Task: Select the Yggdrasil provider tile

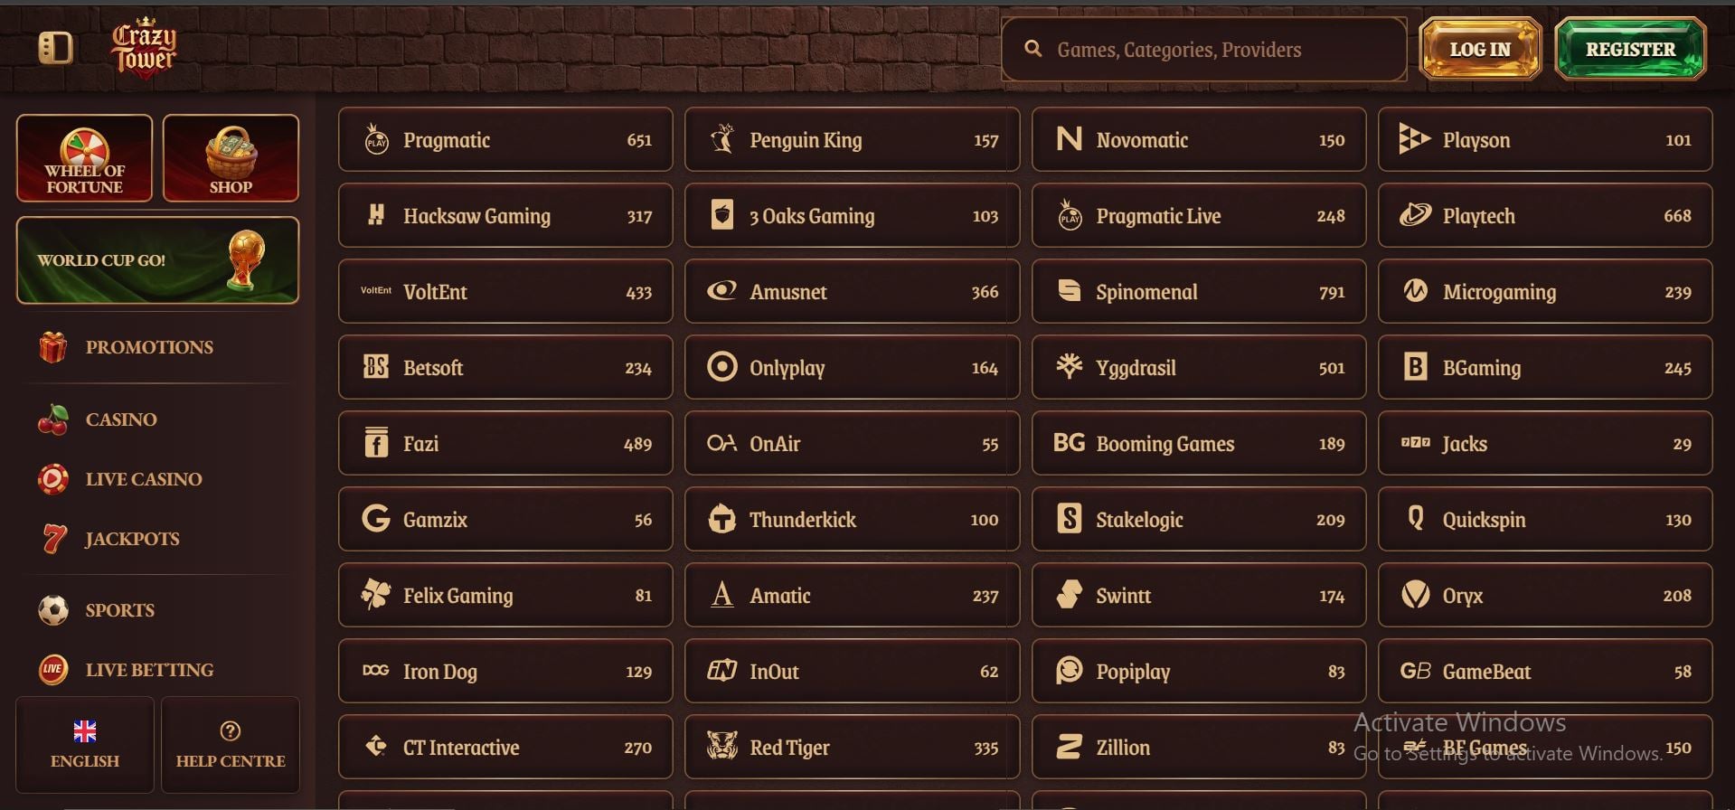Action: (x=1199, y=367)
